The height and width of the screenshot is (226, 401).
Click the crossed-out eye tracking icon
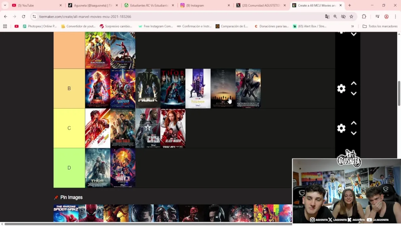coord(343,17)
